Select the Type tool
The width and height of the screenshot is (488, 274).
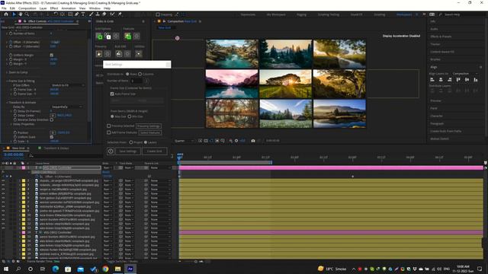(83, 14)
